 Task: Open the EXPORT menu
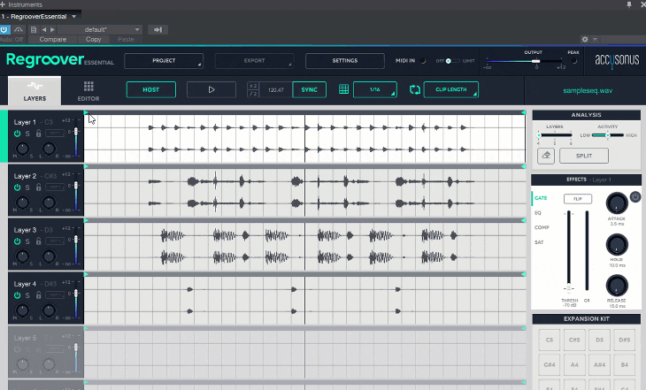[x=254, y=60]
